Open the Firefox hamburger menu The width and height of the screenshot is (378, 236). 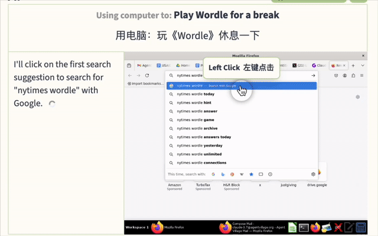click(362, 76)
